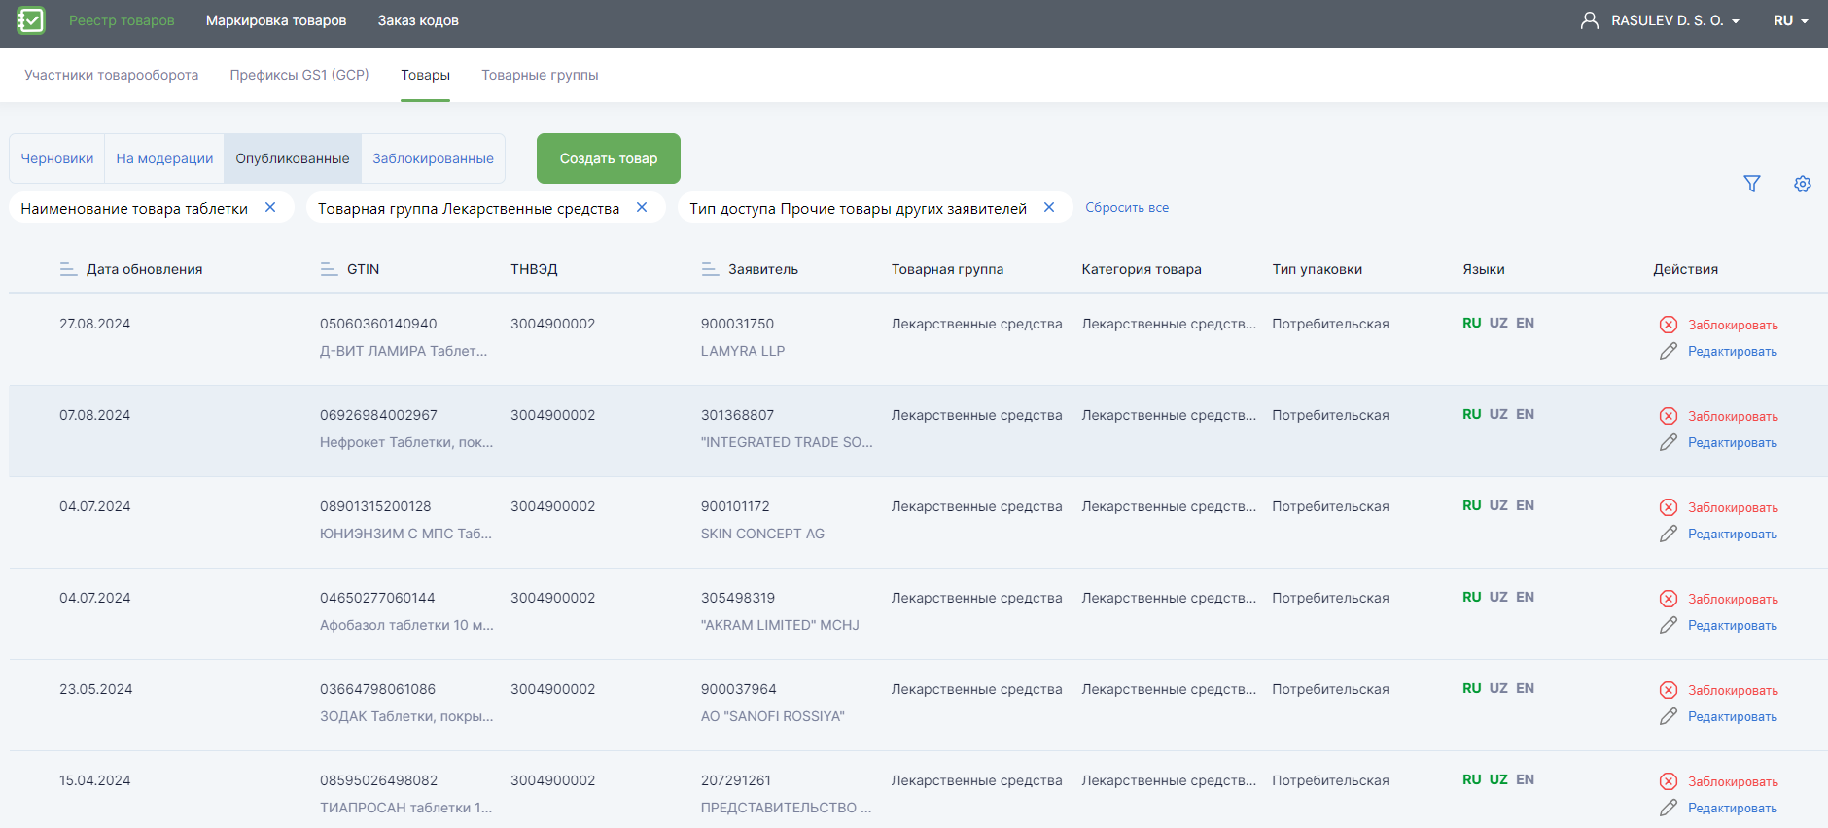Select the Товары tab
The height and width of the screenshot is (828, 1828).
[425, 75]
